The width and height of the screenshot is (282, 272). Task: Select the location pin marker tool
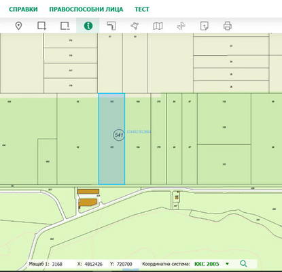[x=18, y=26]
